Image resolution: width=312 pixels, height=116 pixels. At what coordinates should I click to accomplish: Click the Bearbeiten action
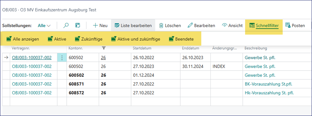201,26
